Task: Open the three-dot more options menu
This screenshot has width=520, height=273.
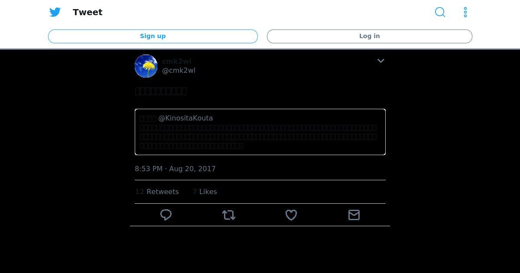Action: [x=465, y=12]
